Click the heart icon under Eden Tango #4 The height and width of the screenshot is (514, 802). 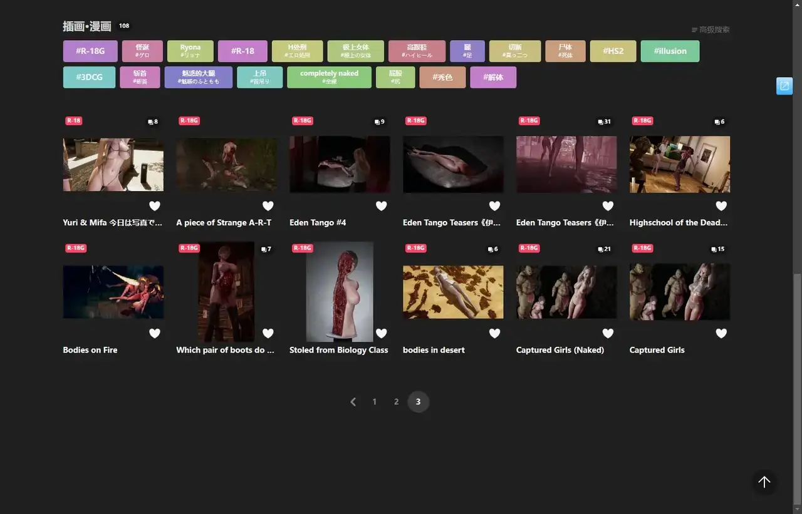point(381,206)
